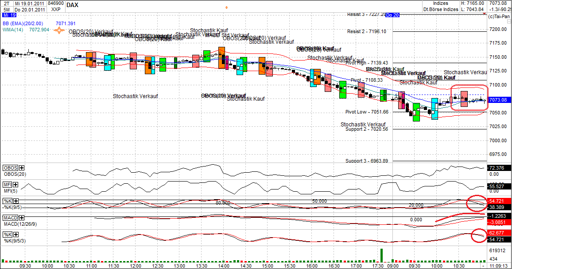Select the 5M interval cell
Screen dimensions: 586x269
[6, 9]
